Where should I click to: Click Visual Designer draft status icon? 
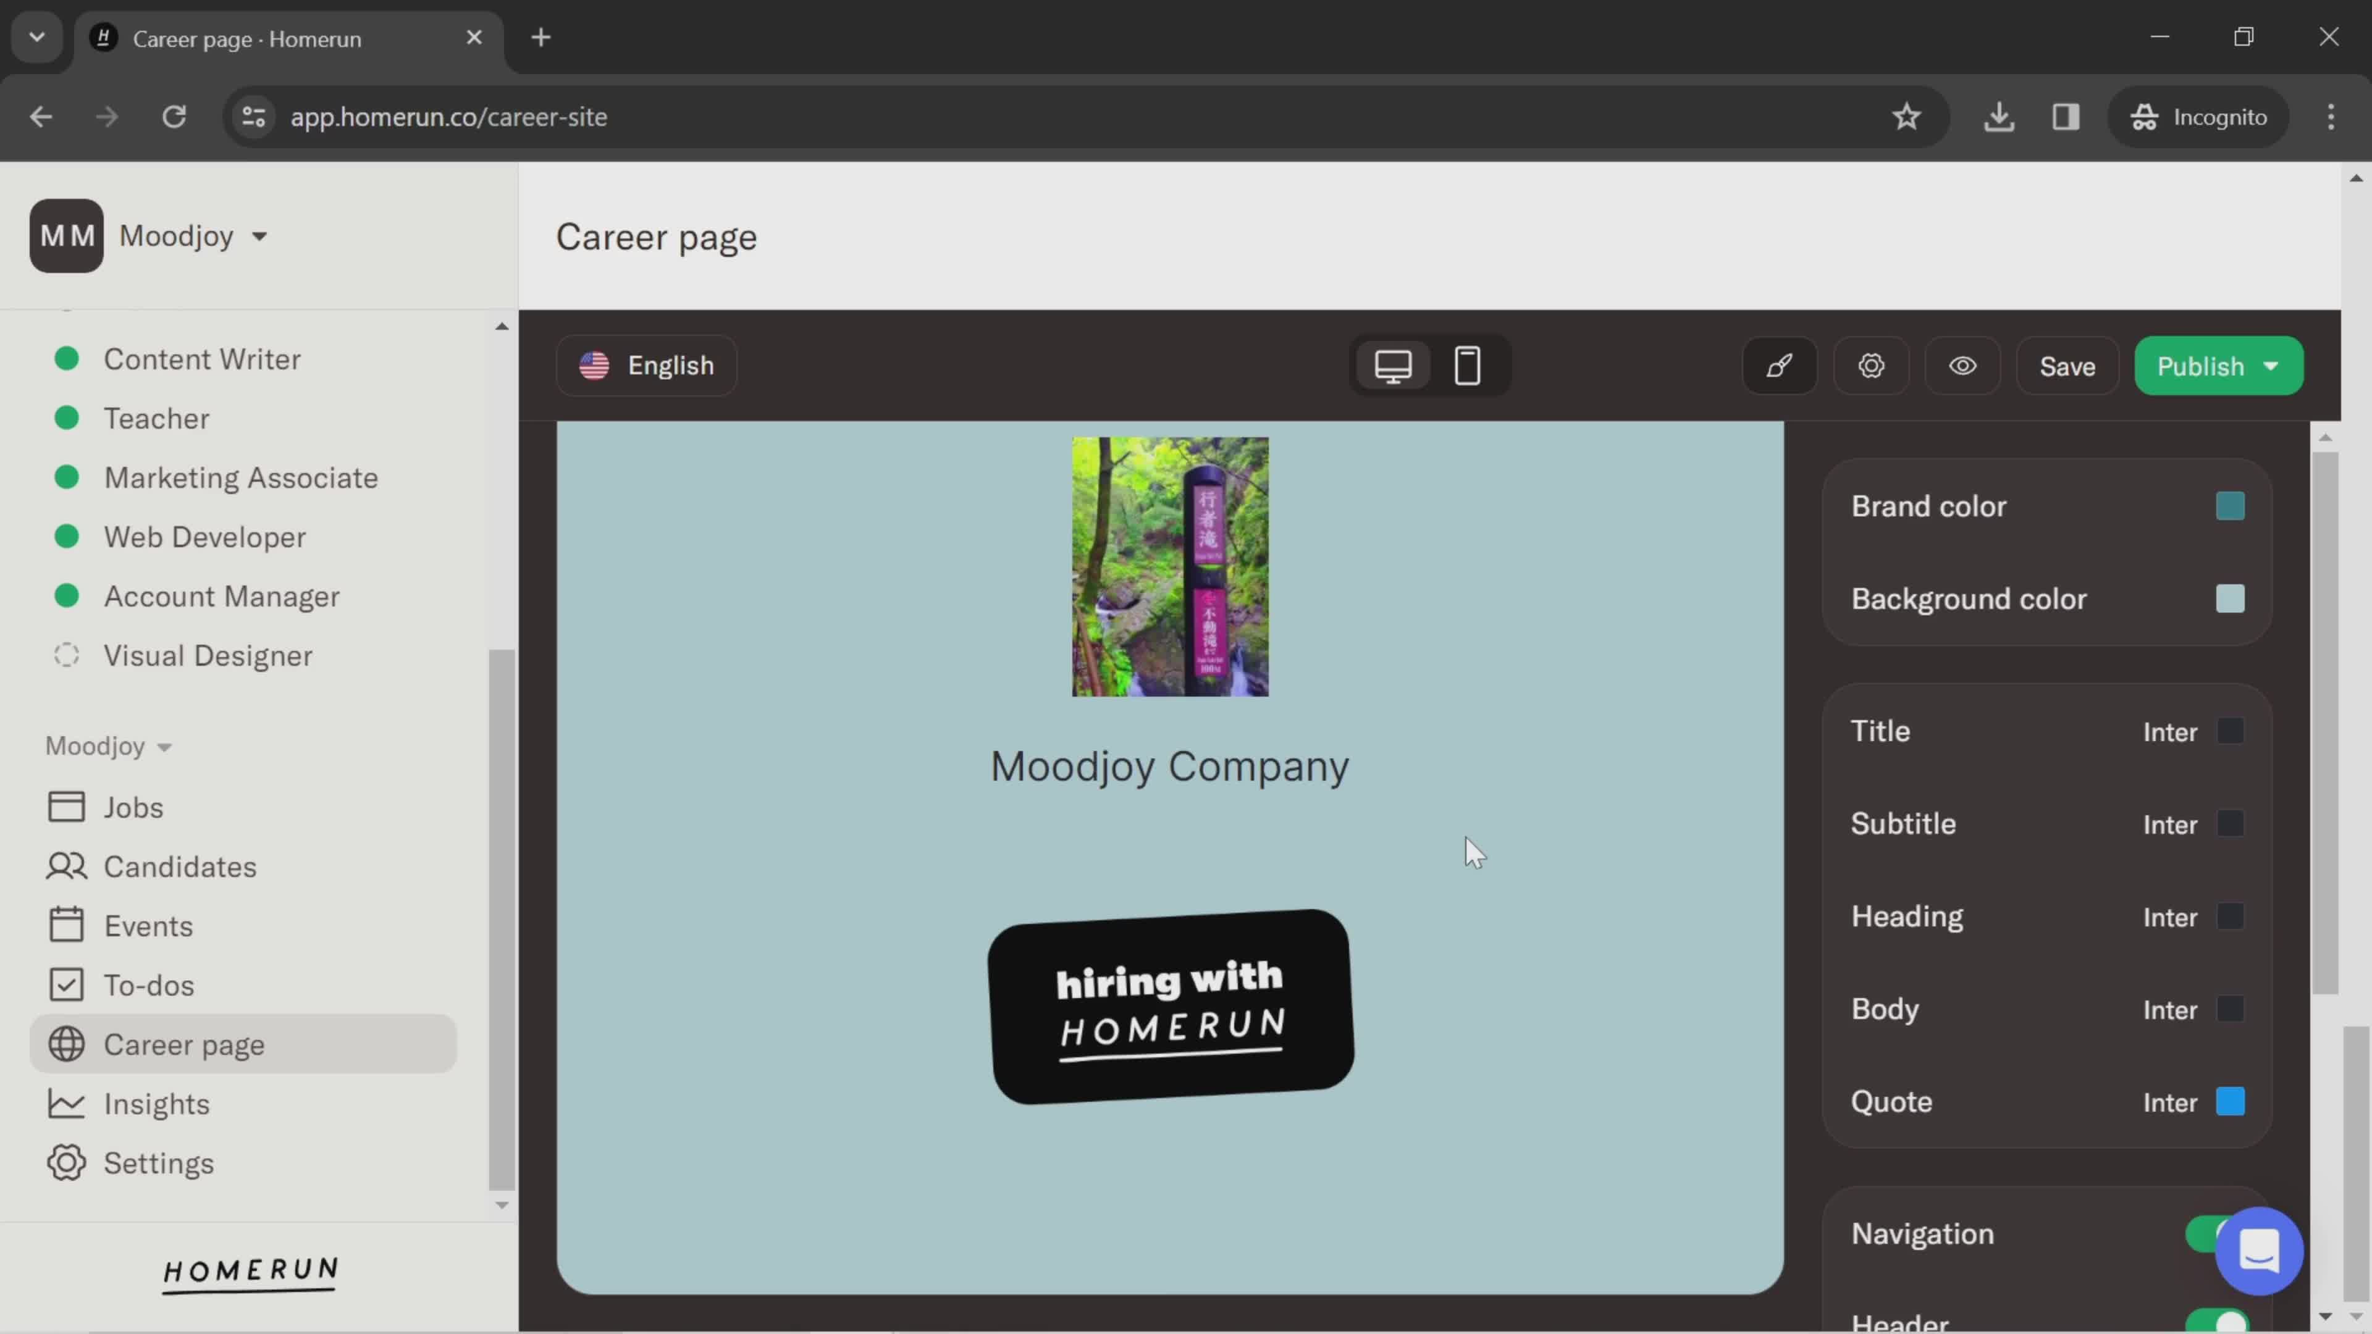(66, 655)
